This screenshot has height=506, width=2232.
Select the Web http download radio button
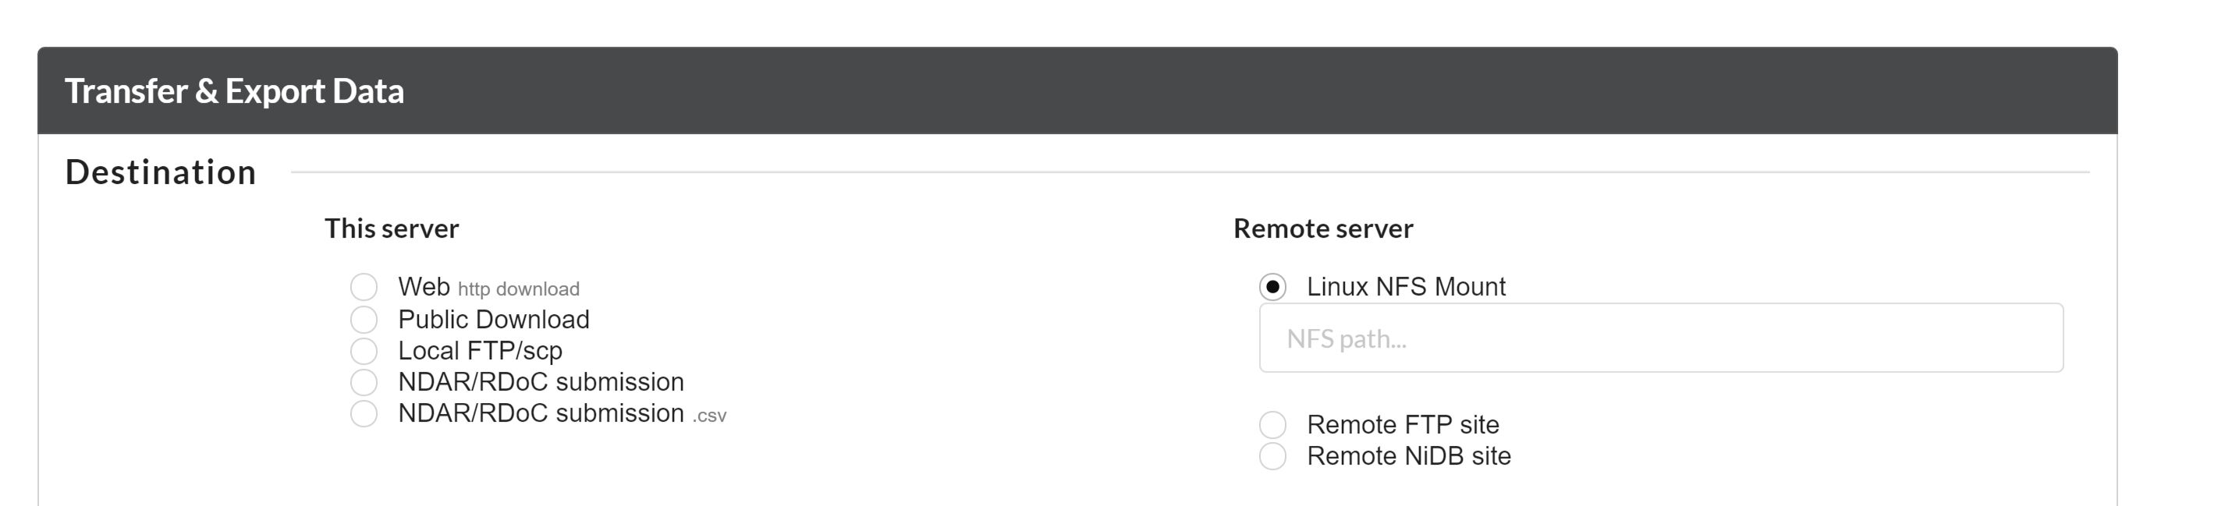(x=364, y=287)
